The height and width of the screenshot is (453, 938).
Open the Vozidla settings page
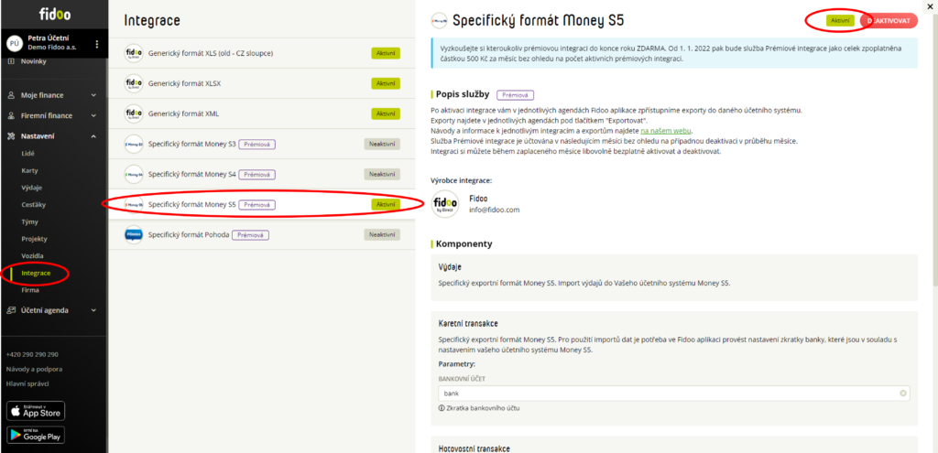[32, 255]
